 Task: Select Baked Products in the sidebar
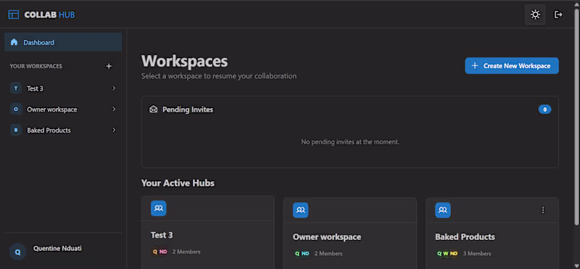(63, 131)
